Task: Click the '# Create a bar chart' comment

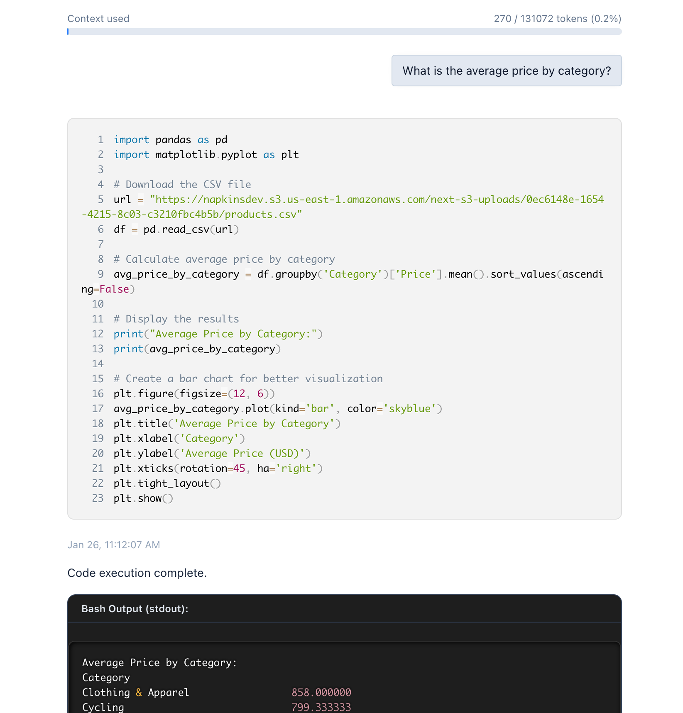Action: (x=248, y=379)
